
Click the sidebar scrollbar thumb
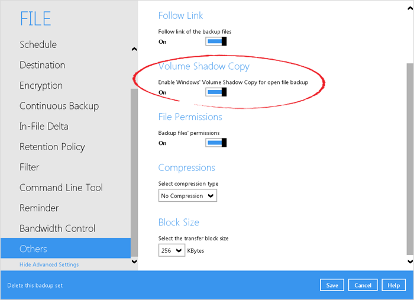pyautogui.click(x=134, y=173)
